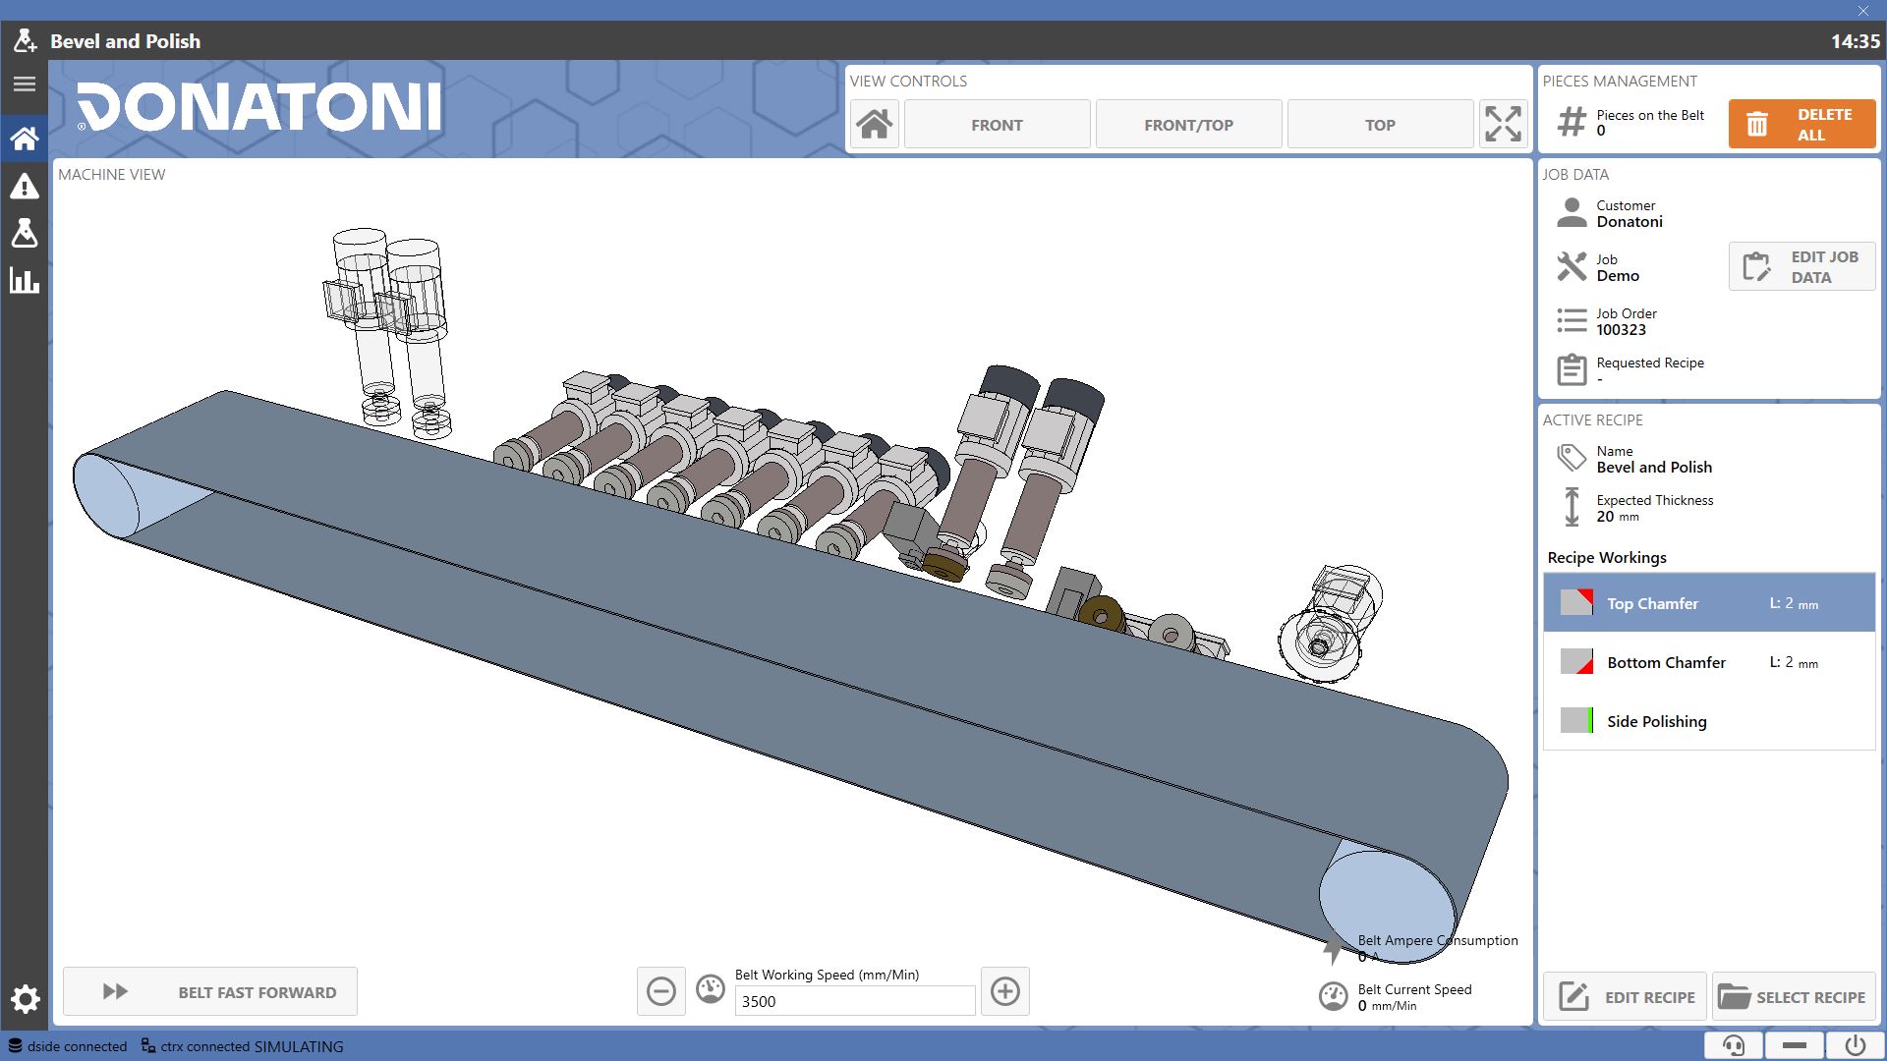This screenshot has height=1061, width=1887.
Task: Click DELETE ALL pieces button
Action: [x=1801, y=124]
